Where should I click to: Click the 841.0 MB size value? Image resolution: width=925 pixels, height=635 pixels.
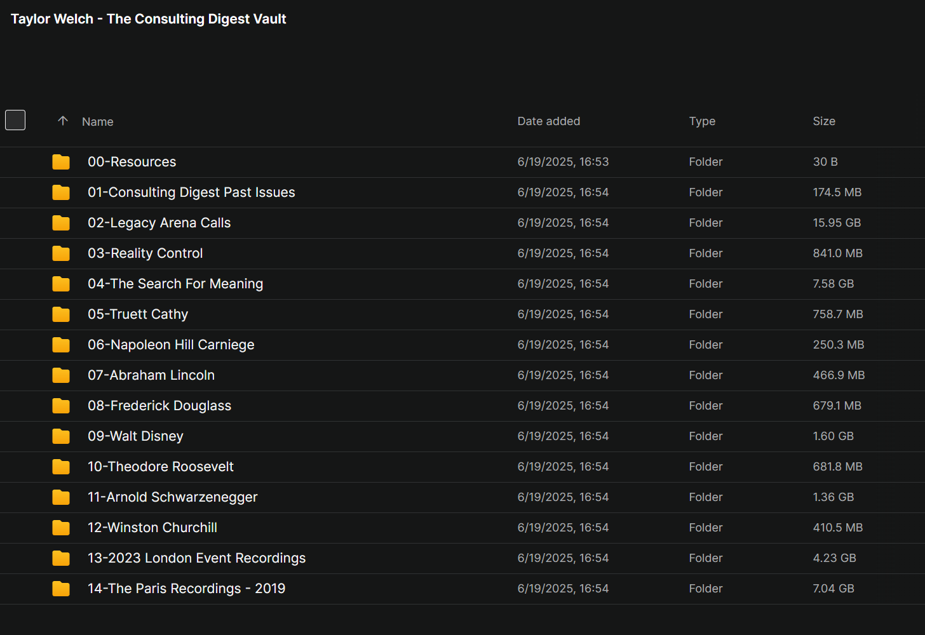coord(838,253)
